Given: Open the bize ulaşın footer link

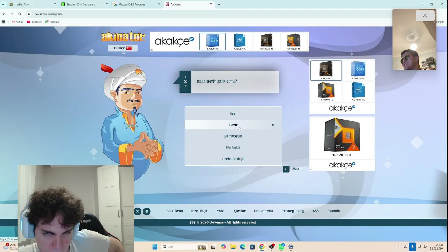Looking at the screenshot, I should click(200, 211).
